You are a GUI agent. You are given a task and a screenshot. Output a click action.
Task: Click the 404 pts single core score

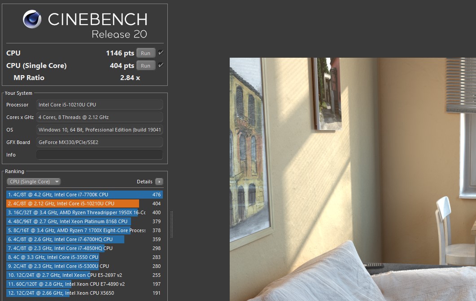[122, 66]
